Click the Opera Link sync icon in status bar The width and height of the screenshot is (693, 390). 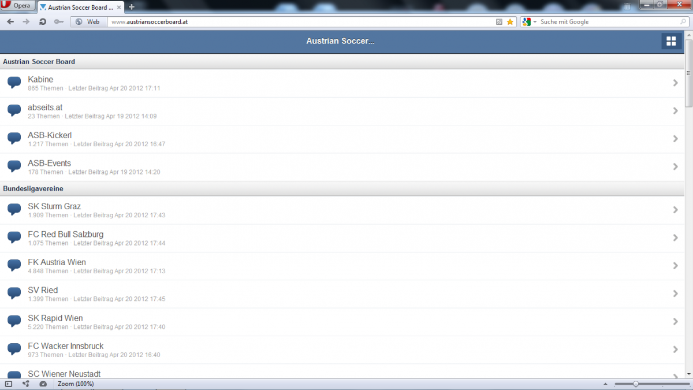pos(25,384)
